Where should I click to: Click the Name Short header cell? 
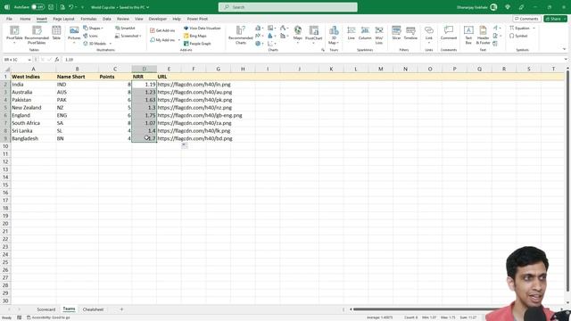pos(78,77)
